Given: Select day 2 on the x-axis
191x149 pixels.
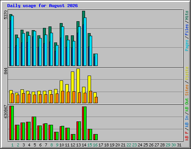Looking at the screenshot, I should pos(18,145).
